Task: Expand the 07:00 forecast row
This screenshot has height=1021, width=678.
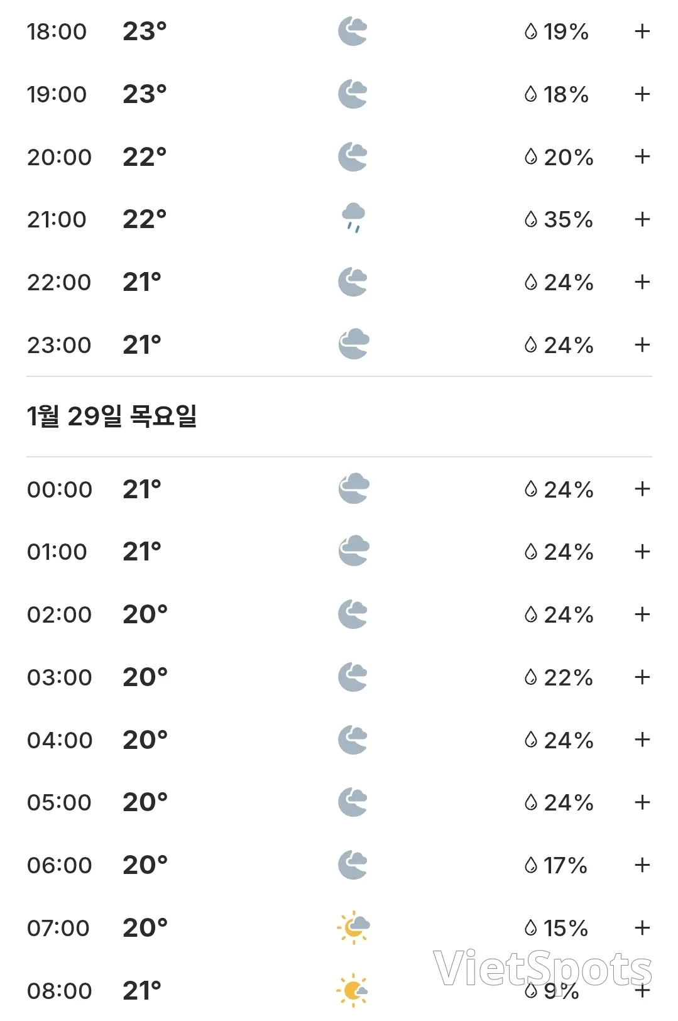Action: click(x=642, y=927)
